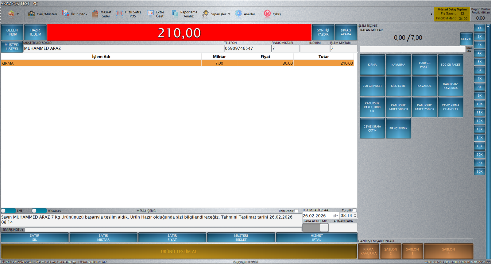This screenshot has width=491, height=264.
Task: Open Ürün/Stok from the toolbar
Action: [75, 14]
